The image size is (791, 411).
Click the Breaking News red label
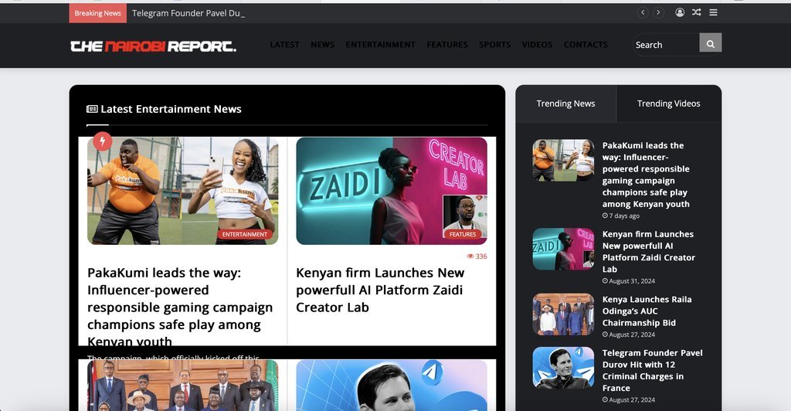[x=98, y=13]
